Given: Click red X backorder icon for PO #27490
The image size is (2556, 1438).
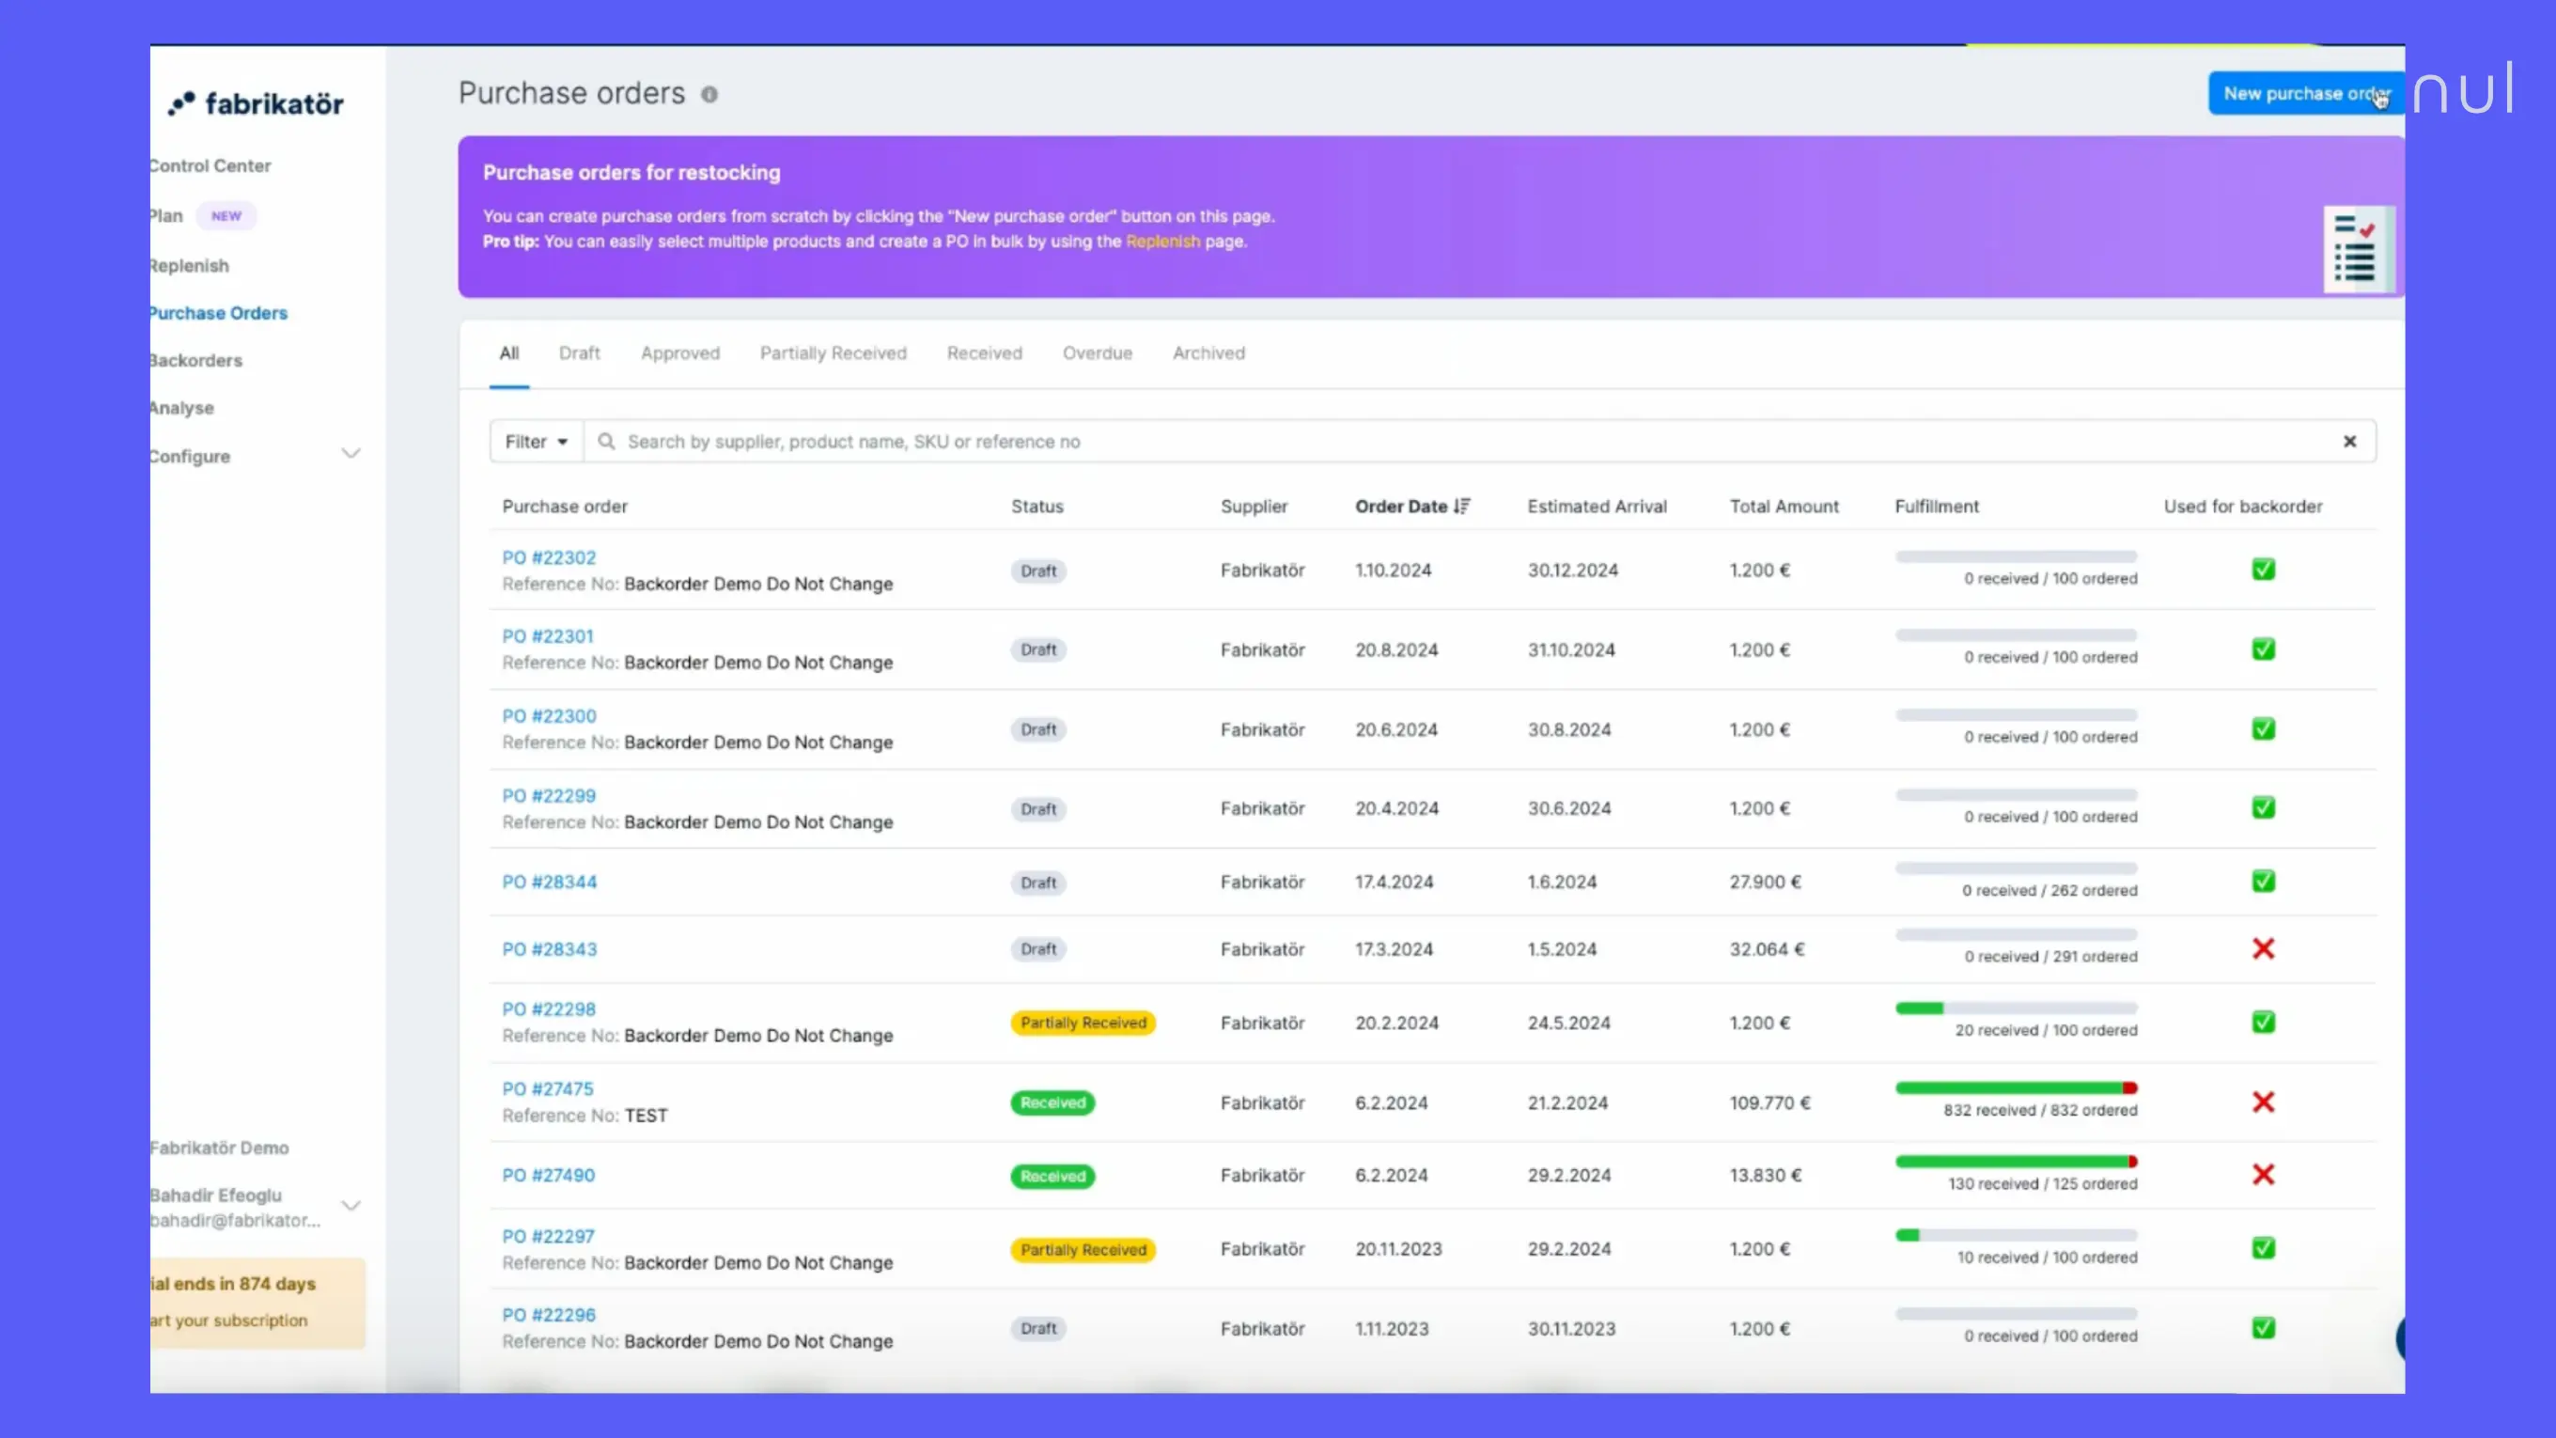Looking at the screenshot, I should click(x=2264, y=1175).
